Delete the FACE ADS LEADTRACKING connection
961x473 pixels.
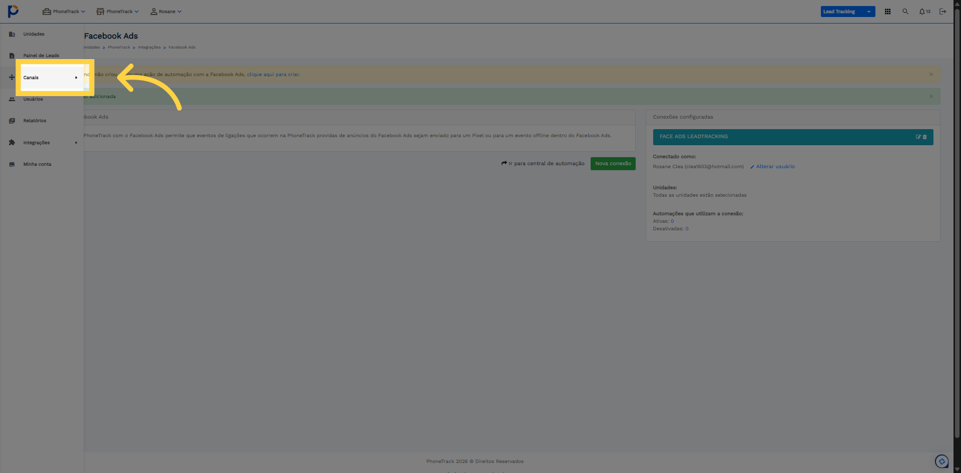pos(924,137)
